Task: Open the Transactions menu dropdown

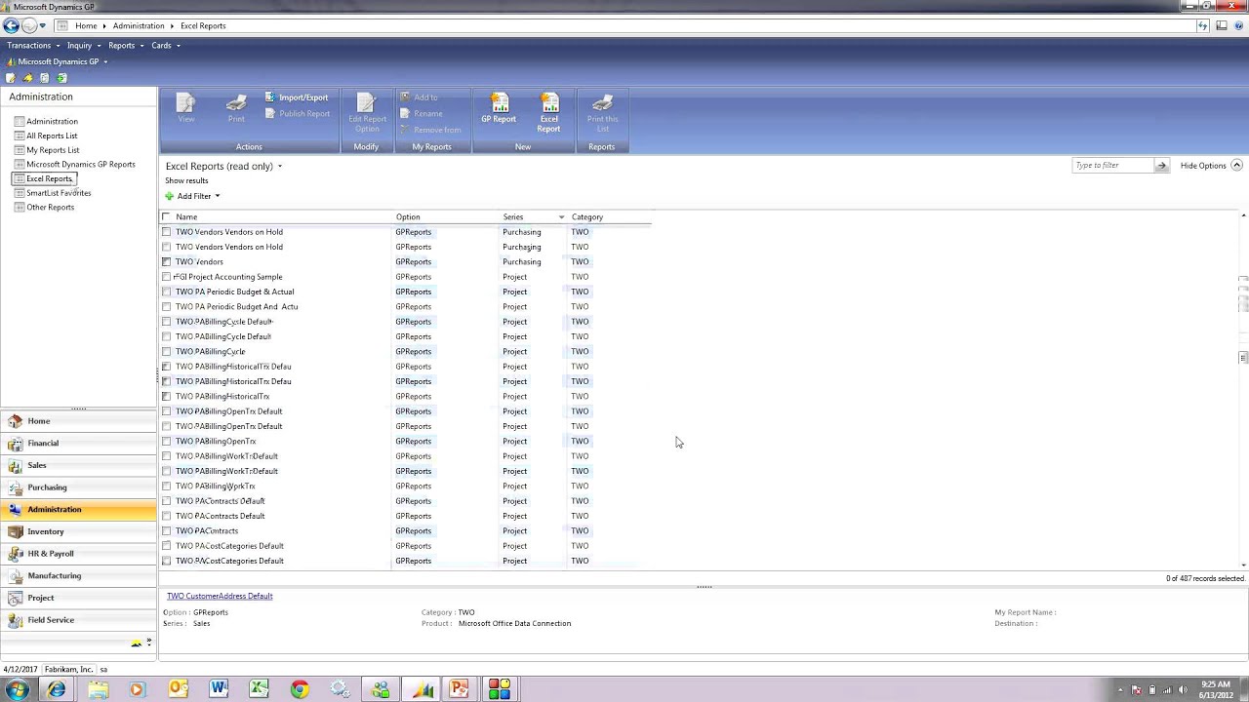Action: pyautogui.click(x=33, y=45)
